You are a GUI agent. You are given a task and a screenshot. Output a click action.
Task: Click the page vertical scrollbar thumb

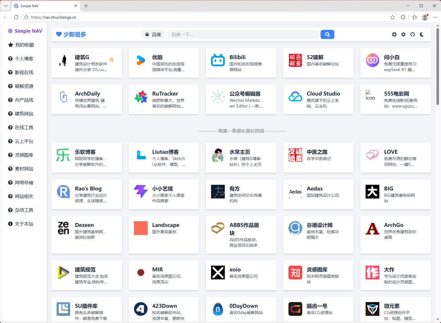click(438, 66)
